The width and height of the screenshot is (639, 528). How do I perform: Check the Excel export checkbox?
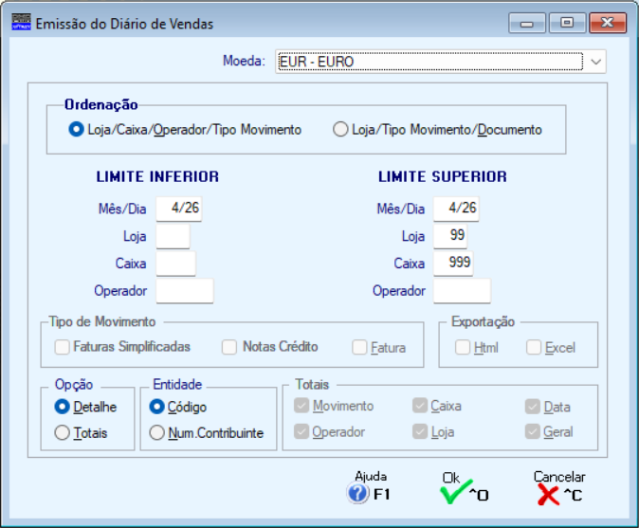(x=534, y=348)
